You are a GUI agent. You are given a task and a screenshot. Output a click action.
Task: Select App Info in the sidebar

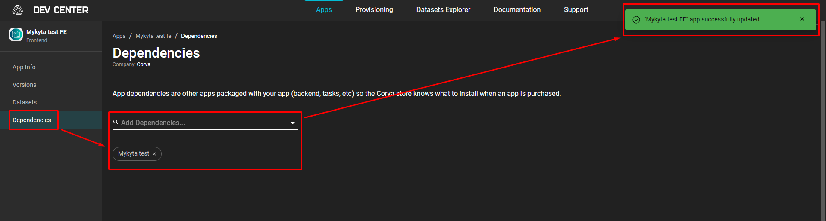pyautogui.click(x=24, y=67)
